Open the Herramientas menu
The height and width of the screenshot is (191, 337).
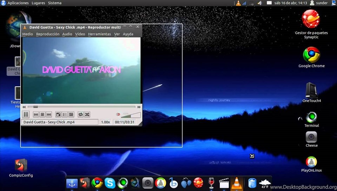click(x=99, y=34)
